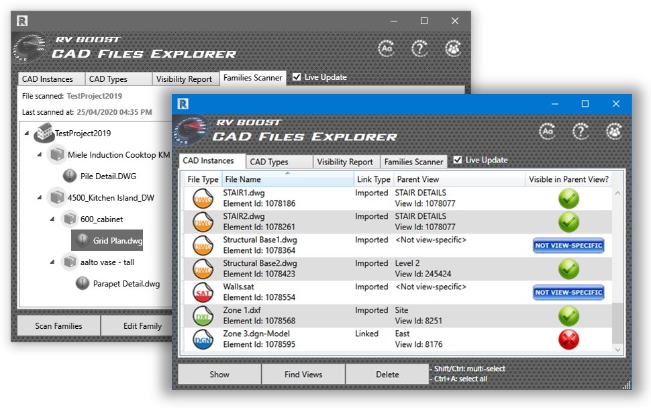Click NOT VIEW-SPECIFIC badge for Walls.sat

click(x=568, y=292)
